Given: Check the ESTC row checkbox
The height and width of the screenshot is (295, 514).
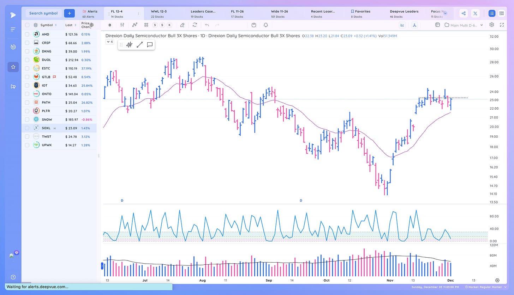Looking at the screenshot, I should tap(27, 68).
